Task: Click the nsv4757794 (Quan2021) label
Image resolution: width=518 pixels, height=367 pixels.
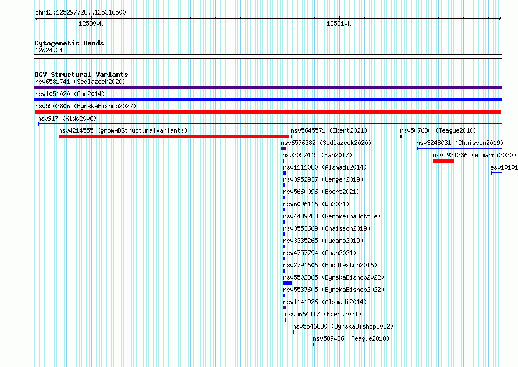Action: pyautogui.click(x=320, y=253)
